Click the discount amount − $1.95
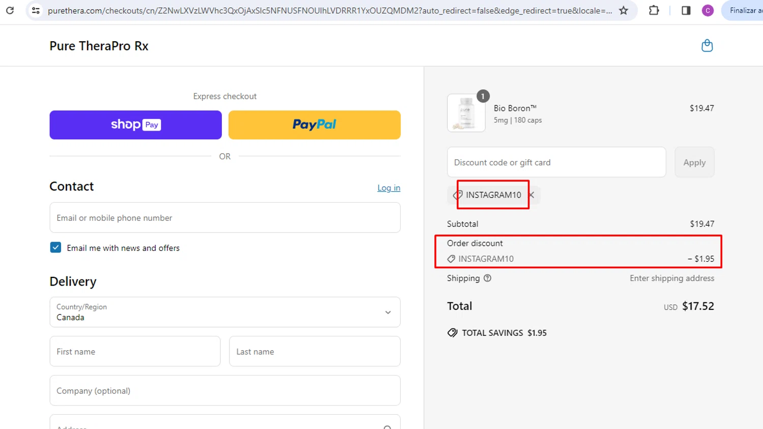 coord(701,259)
